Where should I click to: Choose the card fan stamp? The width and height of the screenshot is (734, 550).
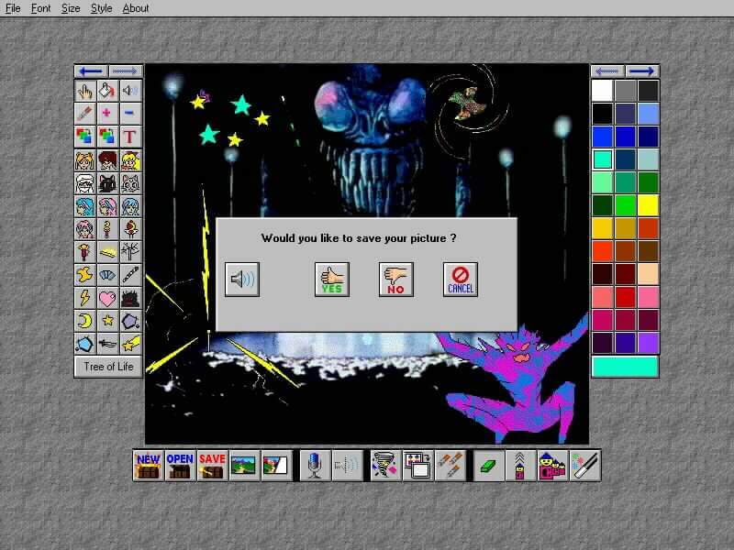107,275
